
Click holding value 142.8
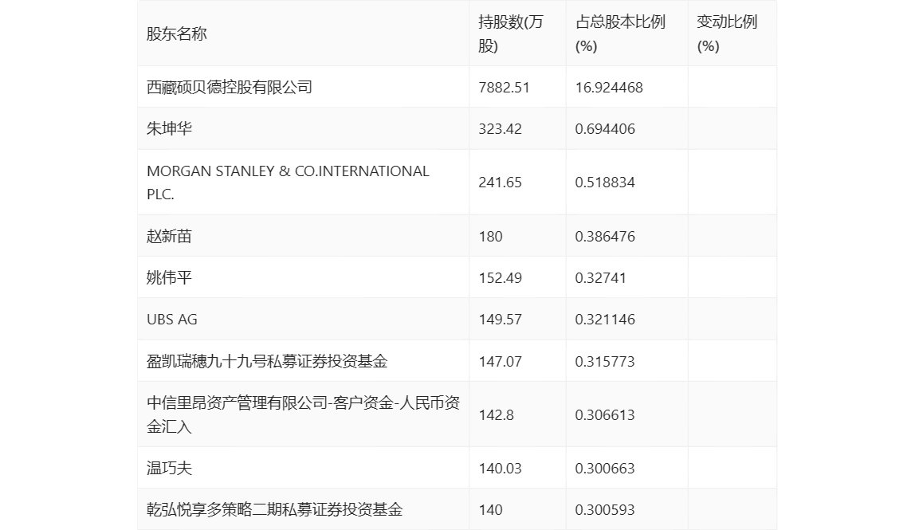[496, 415]
